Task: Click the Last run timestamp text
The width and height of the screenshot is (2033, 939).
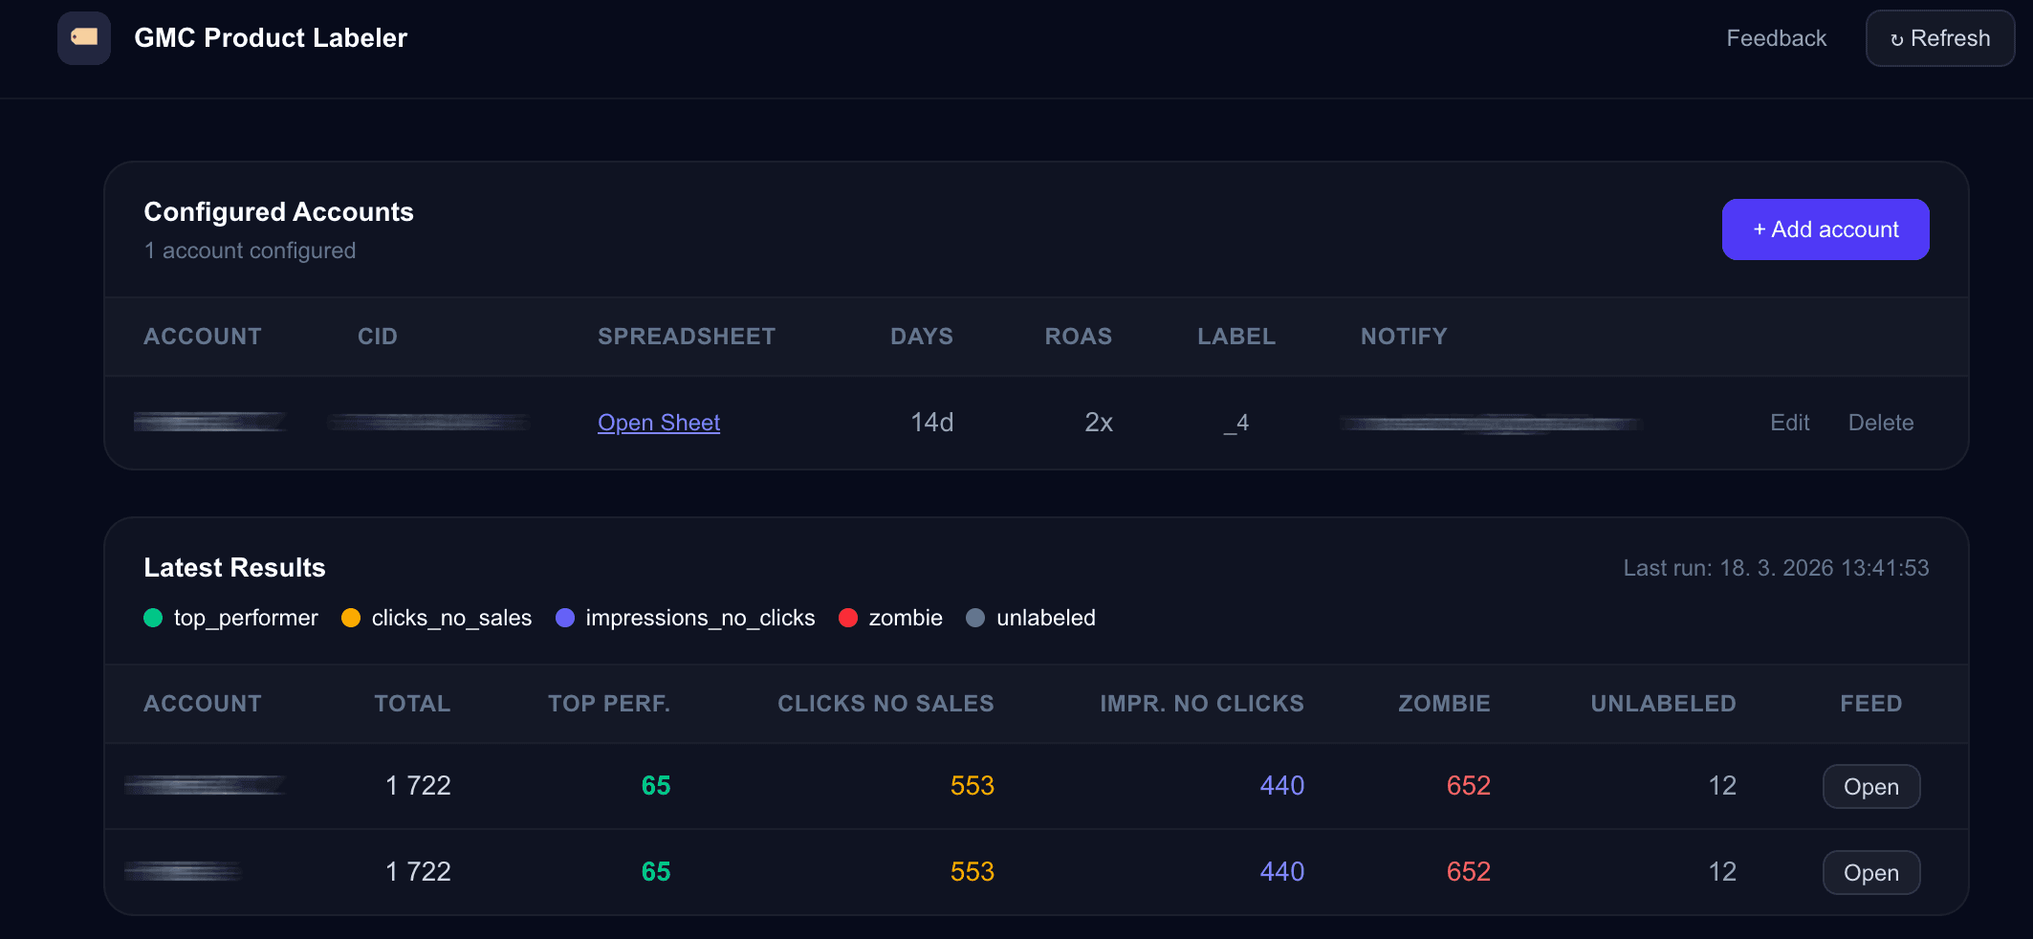Action: point(1775,568)
